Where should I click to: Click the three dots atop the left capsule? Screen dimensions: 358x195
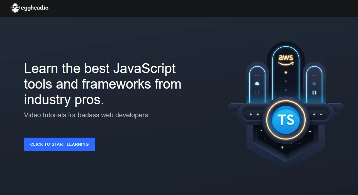point(257,75)
